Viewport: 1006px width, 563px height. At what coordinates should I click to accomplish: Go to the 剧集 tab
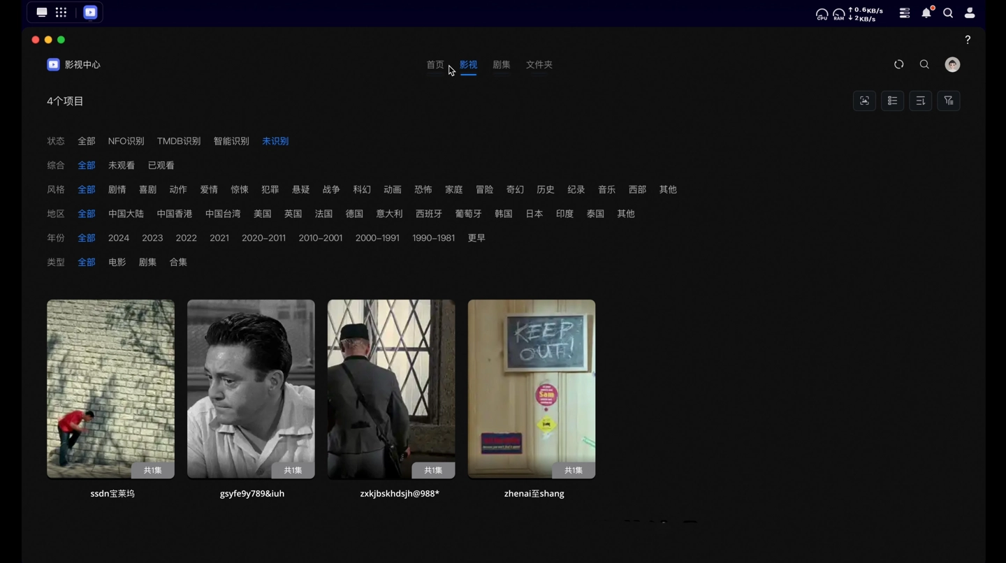(502, 64)
